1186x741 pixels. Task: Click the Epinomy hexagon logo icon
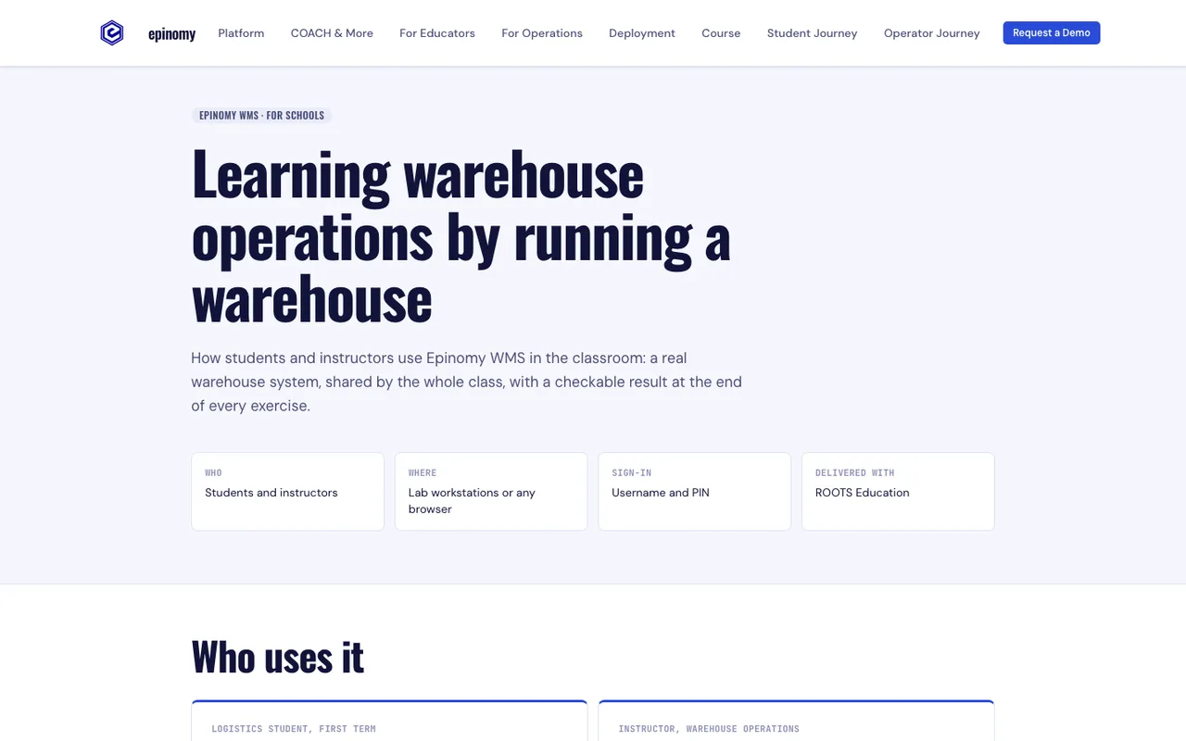[111, 33]
